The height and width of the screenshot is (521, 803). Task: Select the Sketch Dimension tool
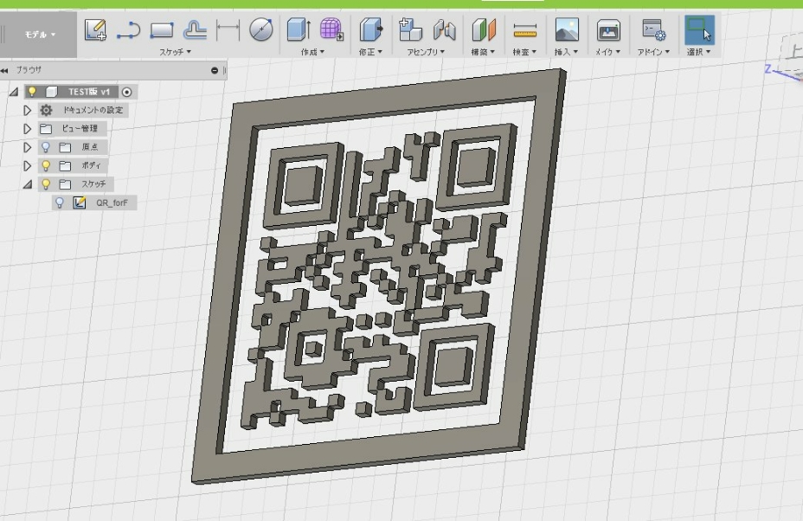pyautogui.click(x=228, y=29)
